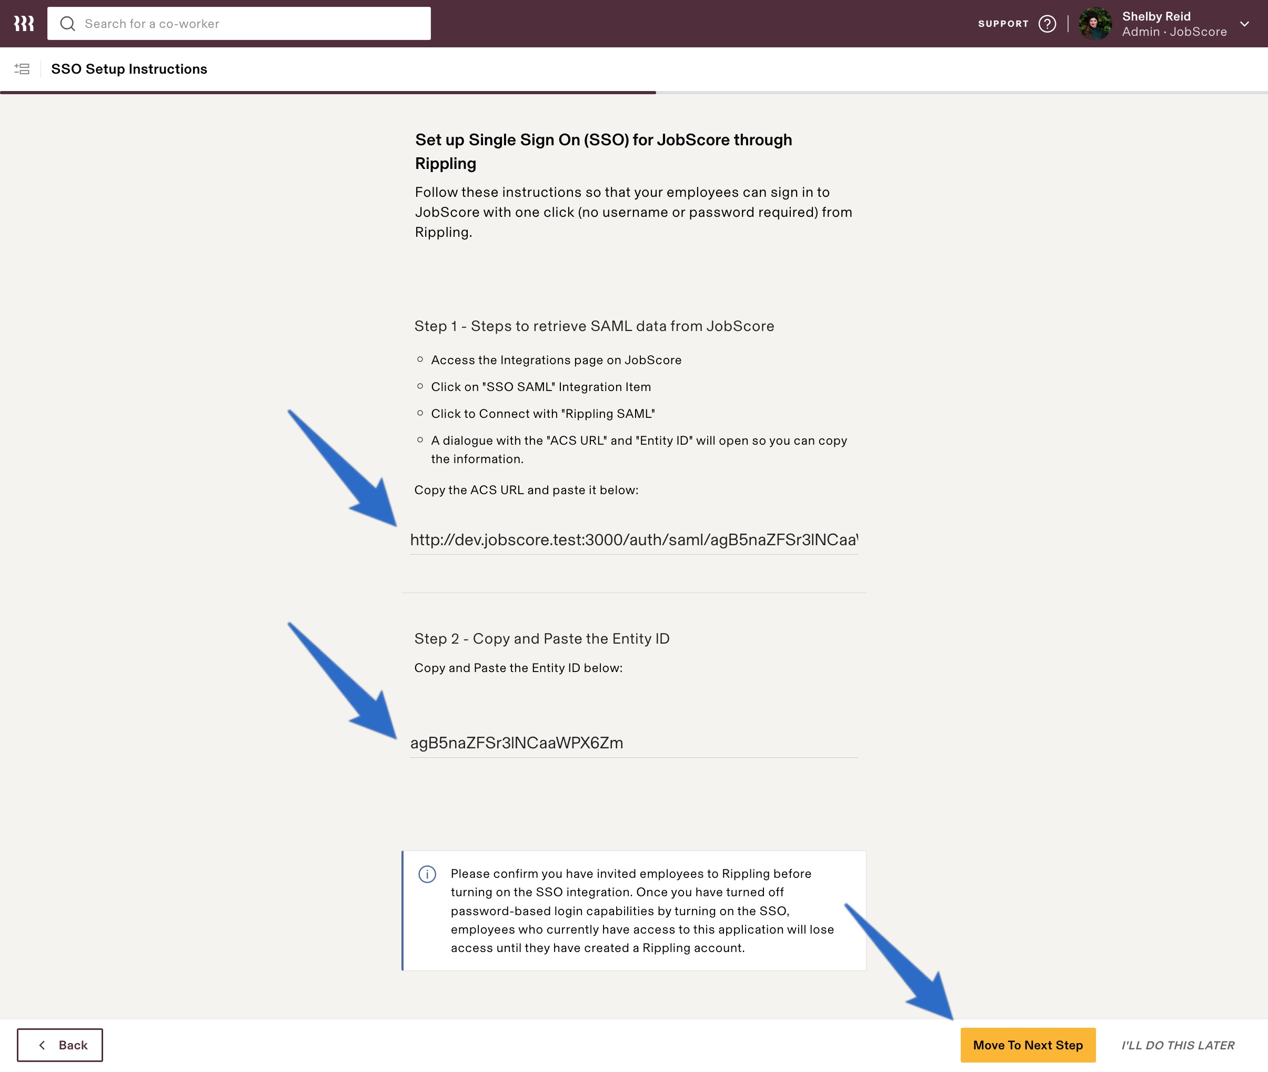
Task: Click Shelby Reid's profile avatar
Action: 1095,24
